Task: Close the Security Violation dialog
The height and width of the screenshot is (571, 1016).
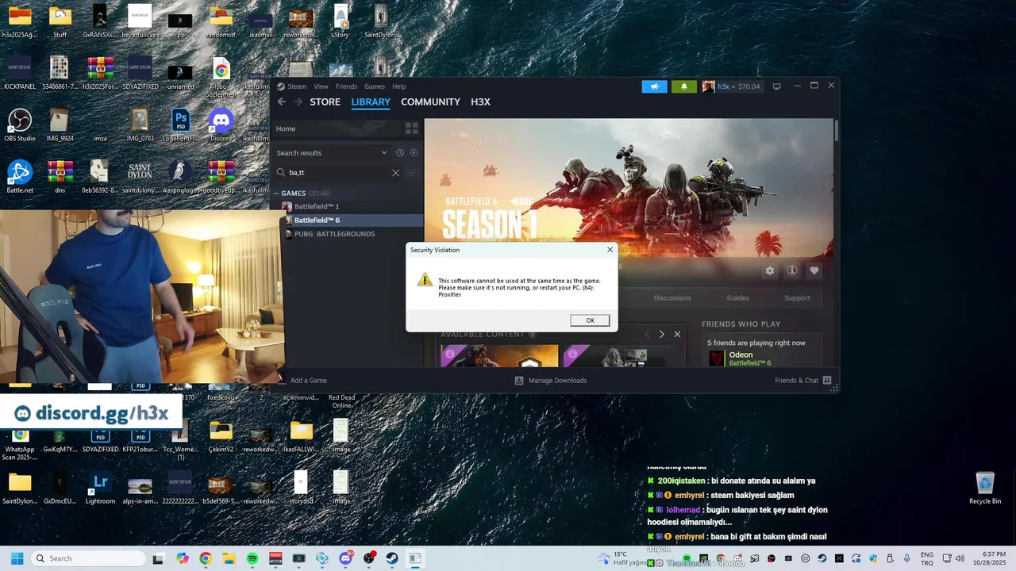Action: click(x=610, y=250)
